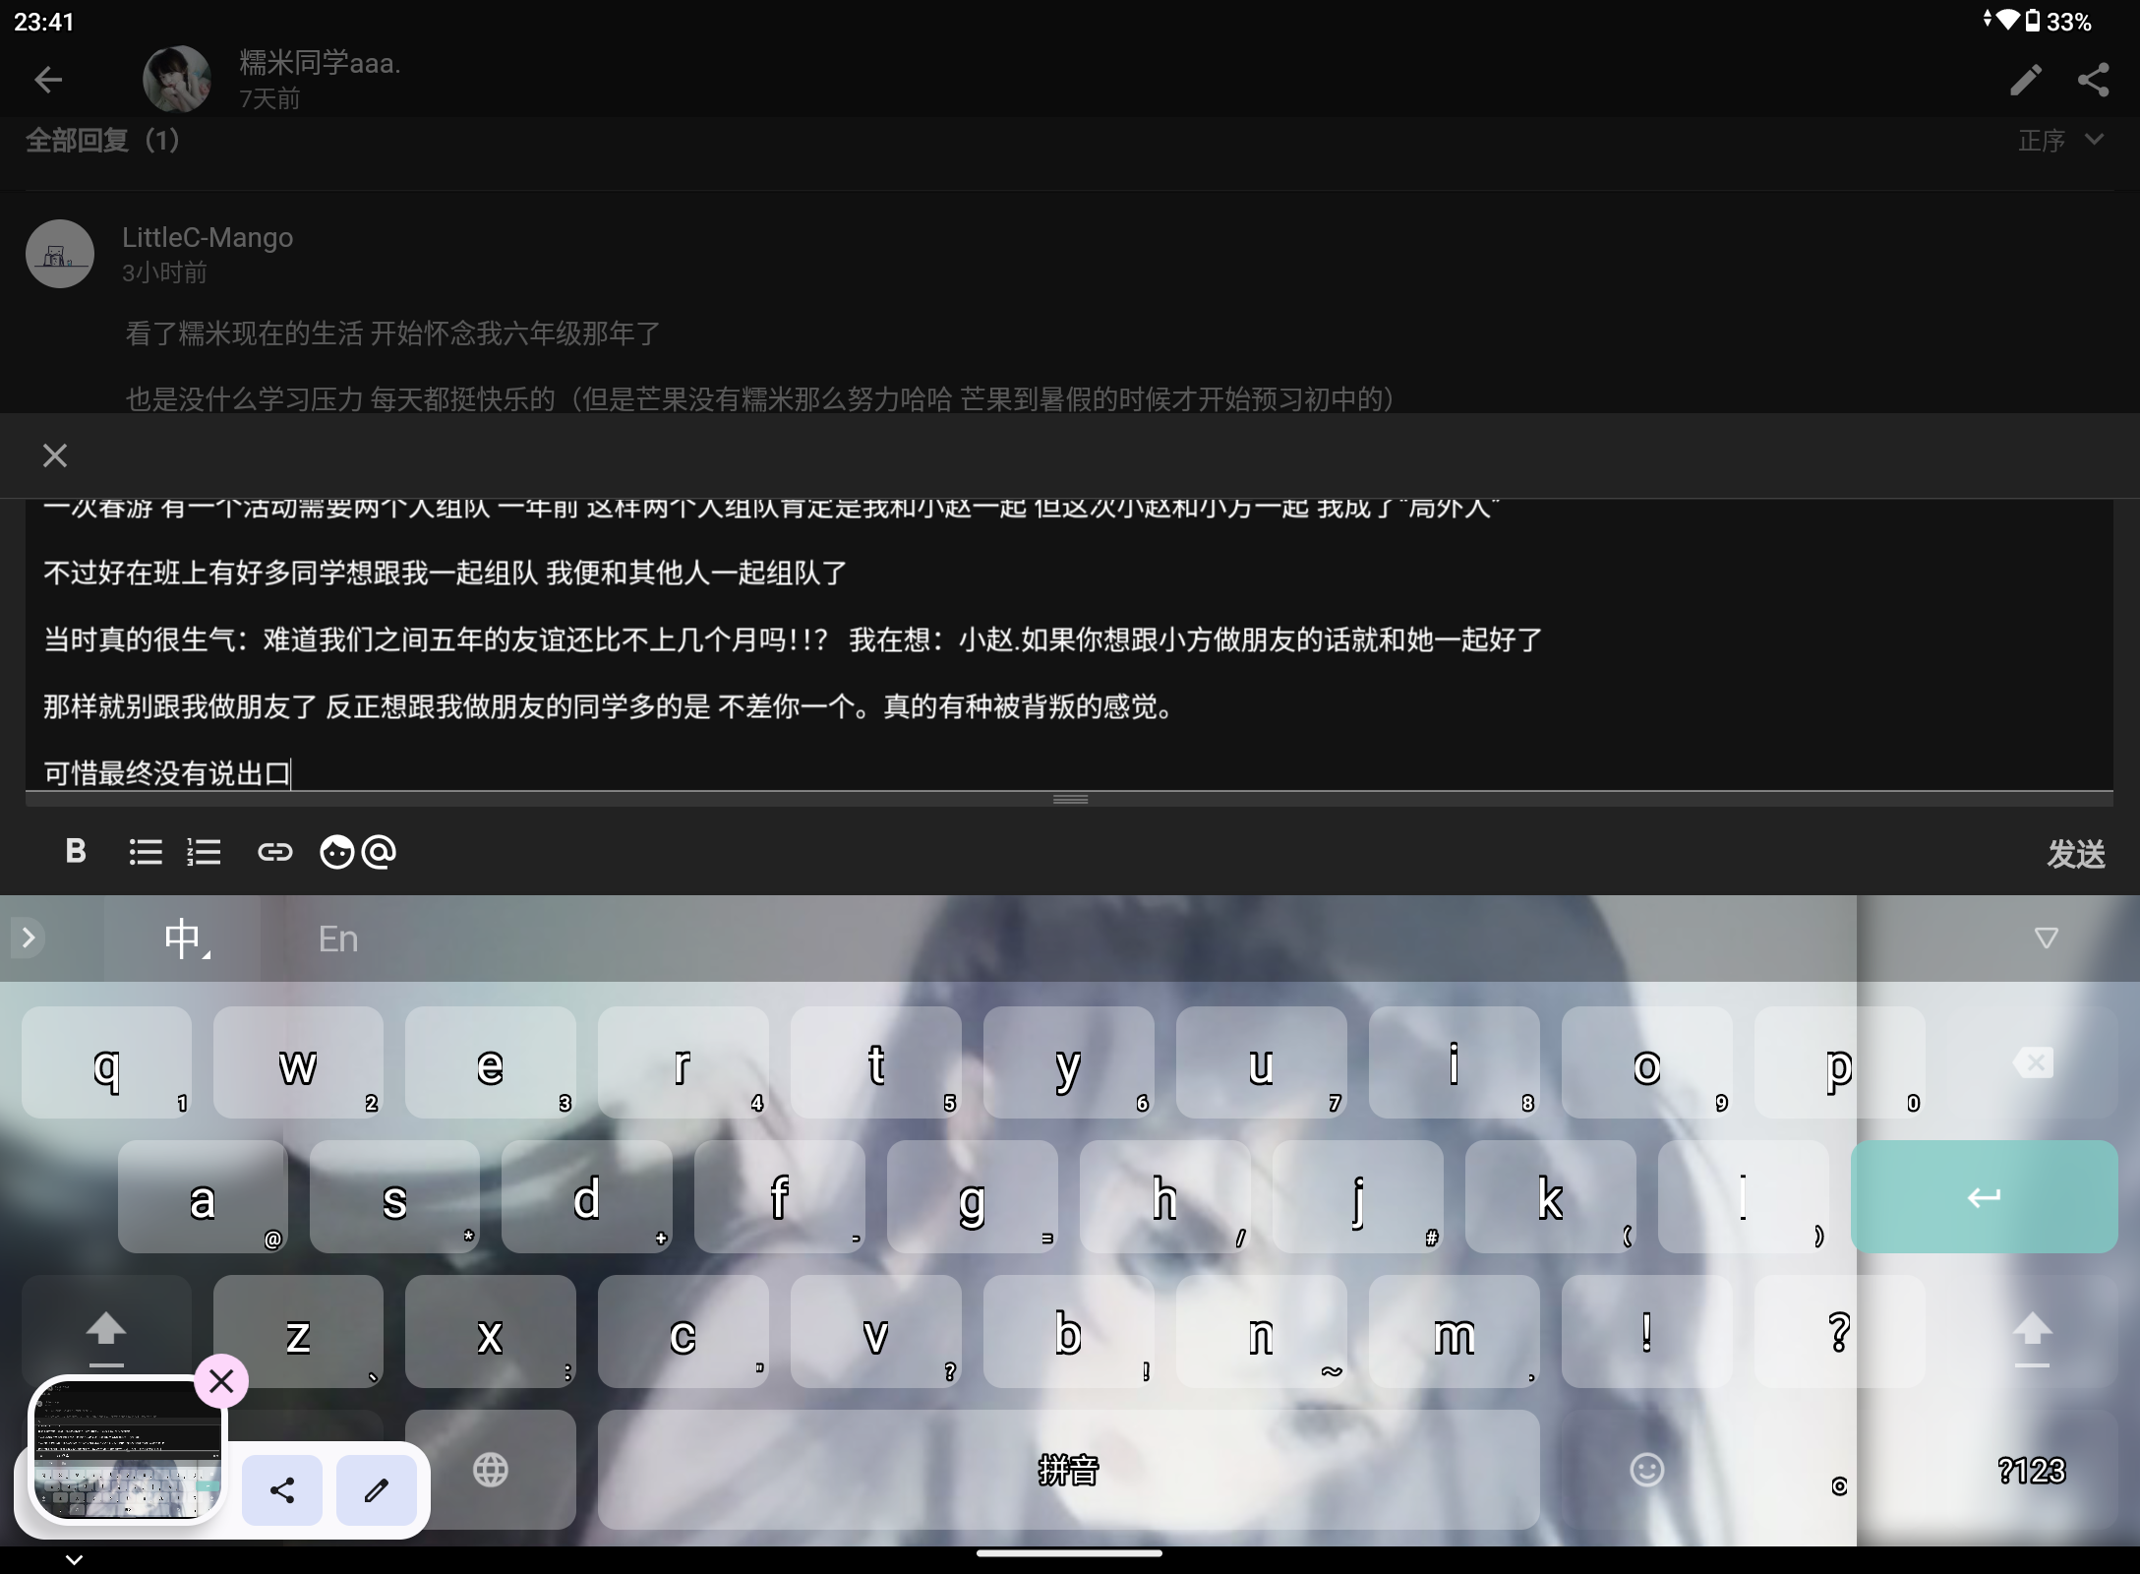Tap the f key

(x=779, y=1197)
